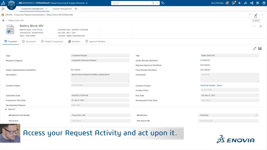Open Kurt Mcafee profile avatar
This screenshot has width=267, height=150.
click(x=227, y=3)
